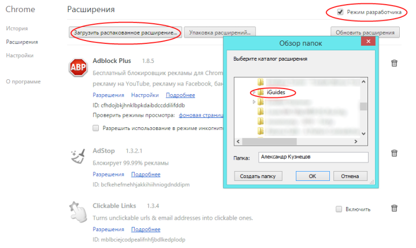Viewport: 416px width, 248px height.
Task: Cancel the dialog with Отмена
Action: click(350, 176)
